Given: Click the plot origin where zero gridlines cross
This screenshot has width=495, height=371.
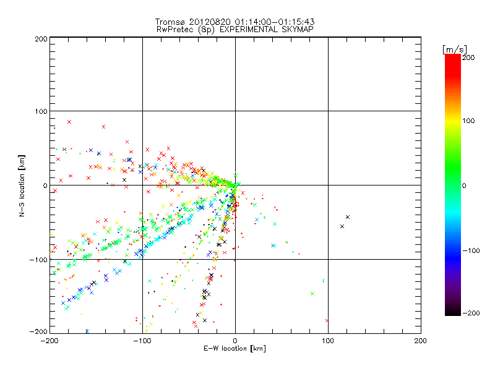Looking at the screenshot, I should 235,185.
